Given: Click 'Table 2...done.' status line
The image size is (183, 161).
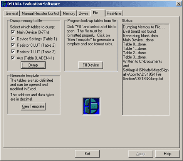Looking at the screenshot, I should coord(135,53).
